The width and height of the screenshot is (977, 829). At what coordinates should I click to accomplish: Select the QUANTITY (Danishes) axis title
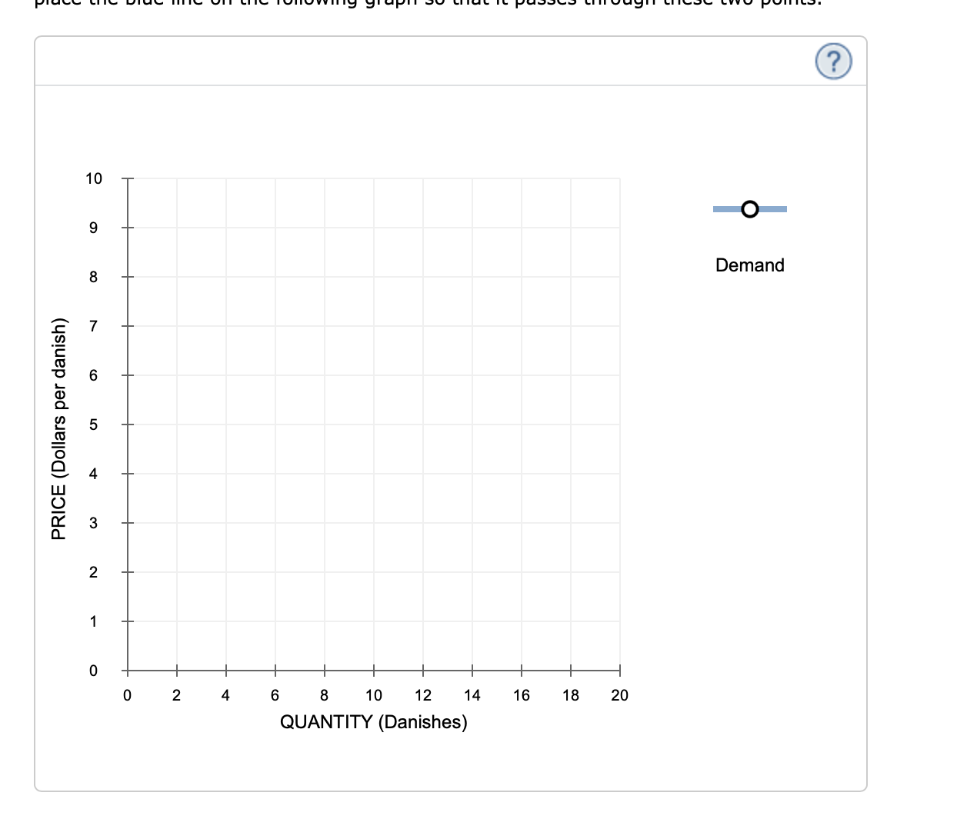coord(374,721)
